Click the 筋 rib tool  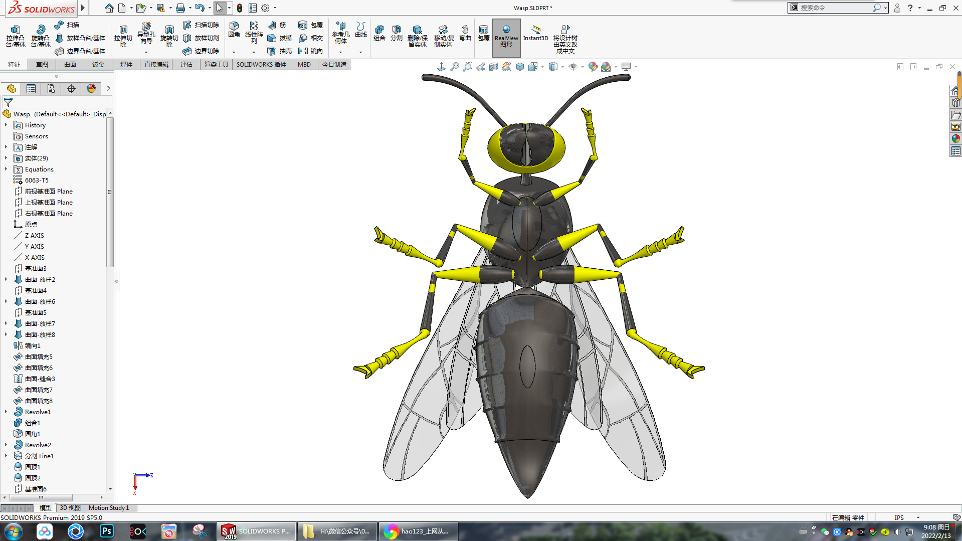click(277, 25)
